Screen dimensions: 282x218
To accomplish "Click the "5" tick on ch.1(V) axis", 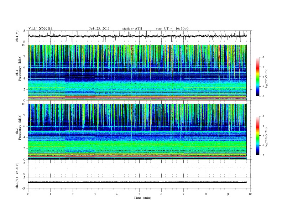I will [x=25, y=31].
